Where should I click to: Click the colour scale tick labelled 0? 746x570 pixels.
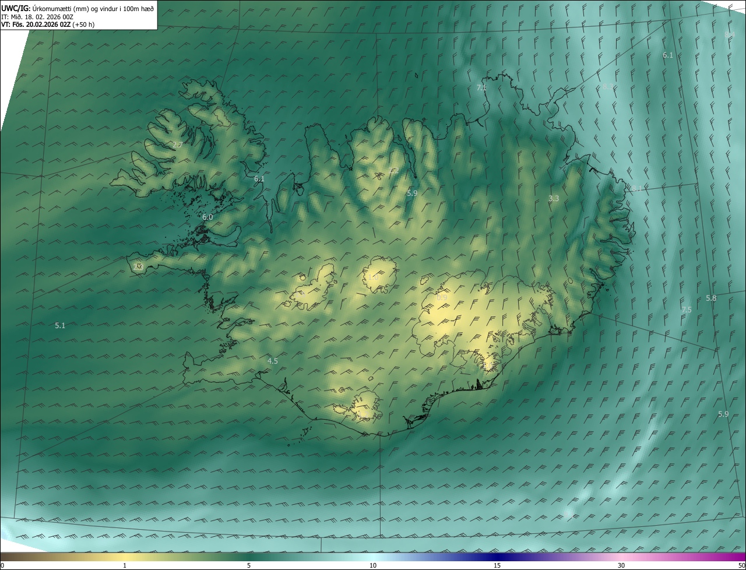point(2,565)
